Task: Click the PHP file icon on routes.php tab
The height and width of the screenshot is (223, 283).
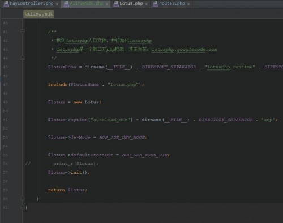Action: point(156,4)
